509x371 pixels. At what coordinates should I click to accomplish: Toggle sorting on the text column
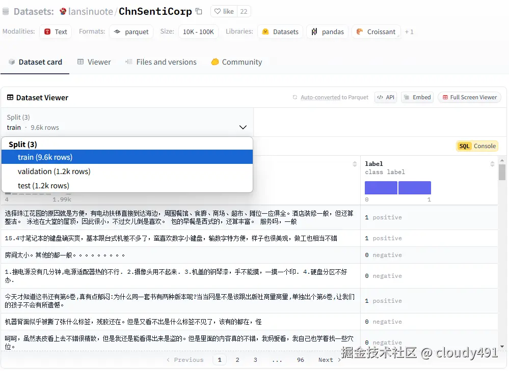click(354, 163)
